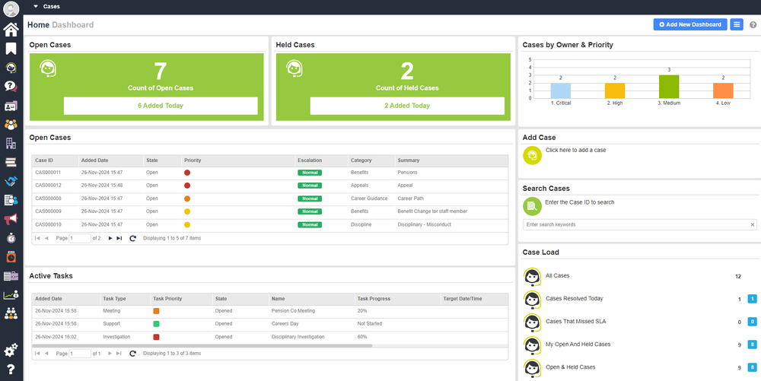761x381 pixels.
Task: Open case CAS000010 row
Action: (x=270, y=224)
